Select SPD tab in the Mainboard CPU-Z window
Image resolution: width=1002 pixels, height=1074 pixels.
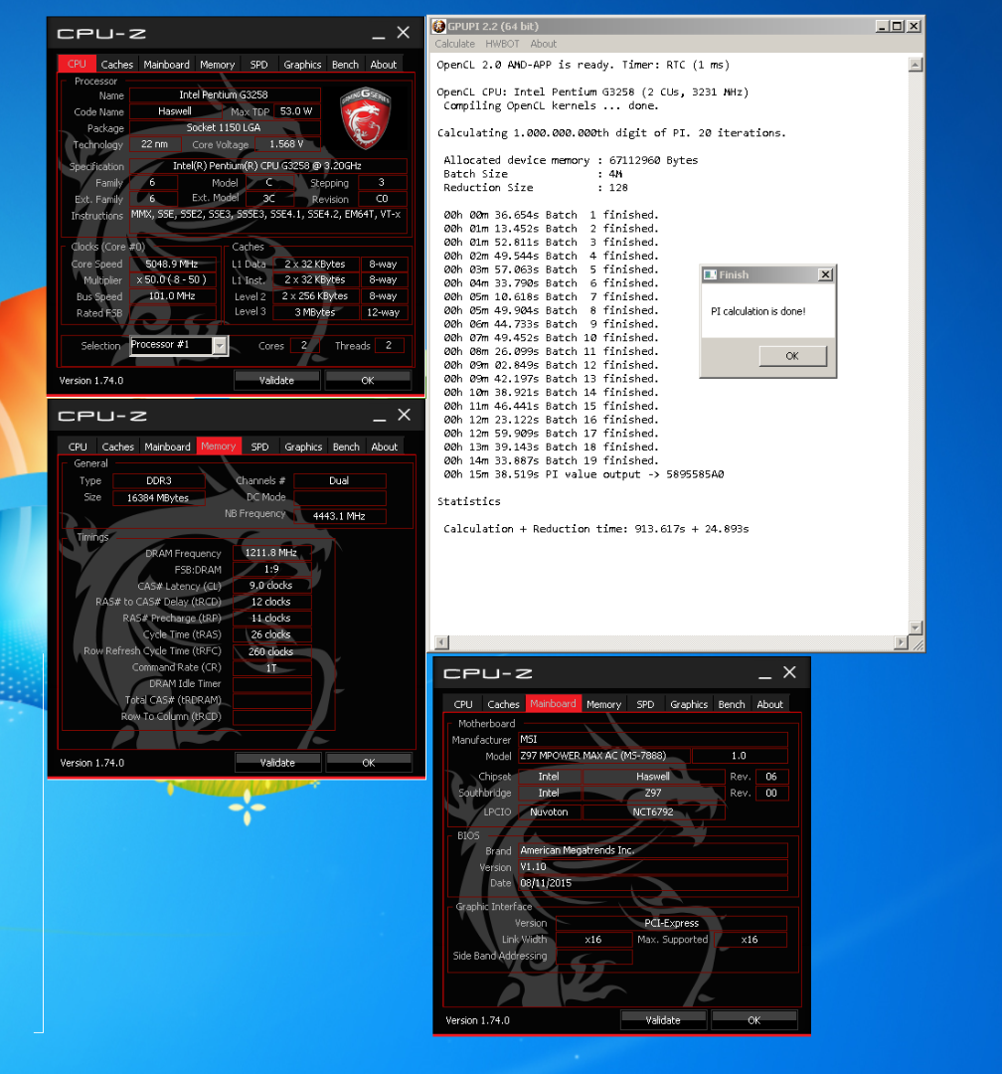point(645,704)
